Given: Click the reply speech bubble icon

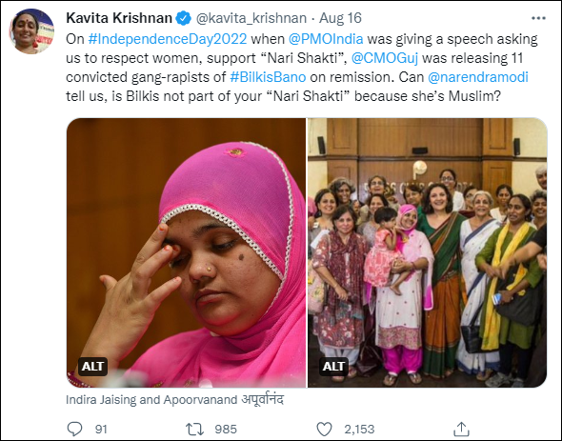Looking at the screenshot, I should coord(74,429).
